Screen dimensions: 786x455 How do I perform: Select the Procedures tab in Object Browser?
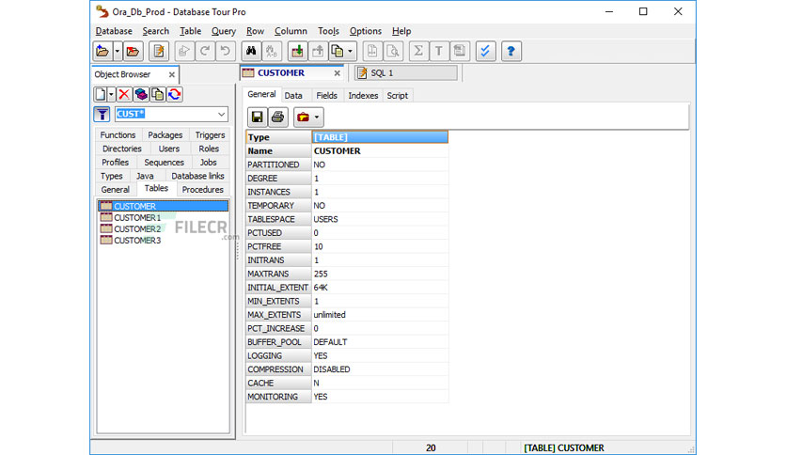(x=203, y=189)
